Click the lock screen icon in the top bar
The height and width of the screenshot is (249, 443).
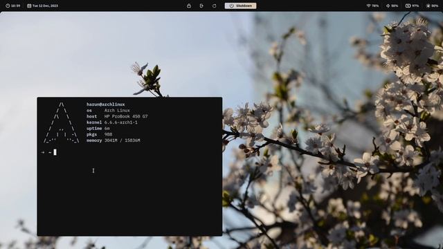pyautogui.click(x=189, y=6)
